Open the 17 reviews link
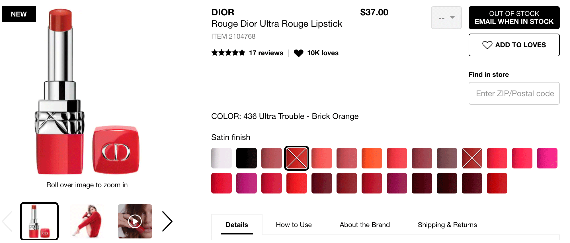570x243 pixels. point(266,53)
